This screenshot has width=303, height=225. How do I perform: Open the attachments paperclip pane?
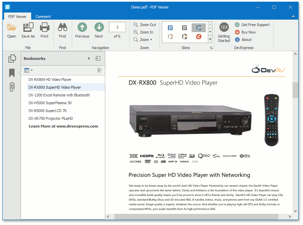point(12,87)
